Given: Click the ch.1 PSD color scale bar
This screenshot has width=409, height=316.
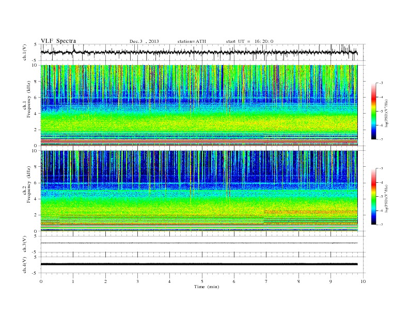Looking at the screenshot, I should [x=373, y=111].
